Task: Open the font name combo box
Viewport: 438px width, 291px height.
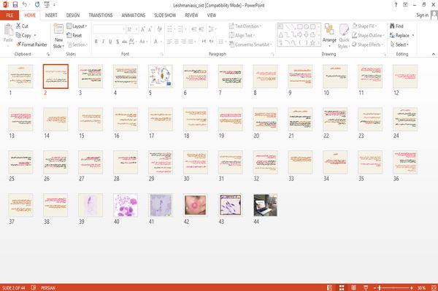Action: 109,29
